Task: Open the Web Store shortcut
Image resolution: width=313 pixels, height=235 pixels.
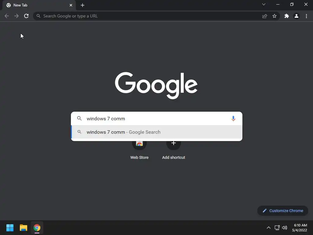Action: 139,150
